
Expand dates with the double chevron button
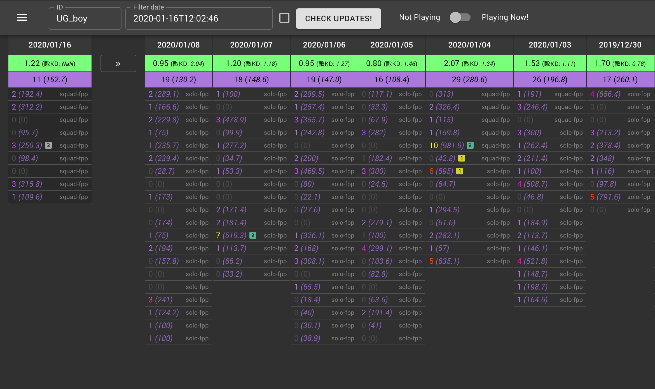118,64
